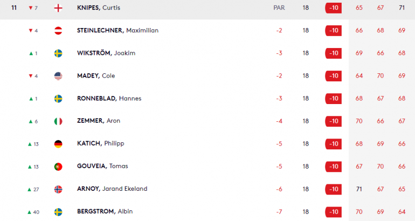Click the Germany flag next to Katich
The width and height of the screenshot is (415, 221).
tap(58, 144)
